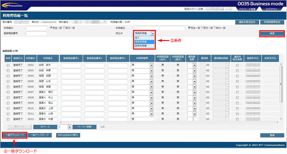The image size is (287, 154).
Task: Click the ログアウト tab
Action: click(272, 9)
